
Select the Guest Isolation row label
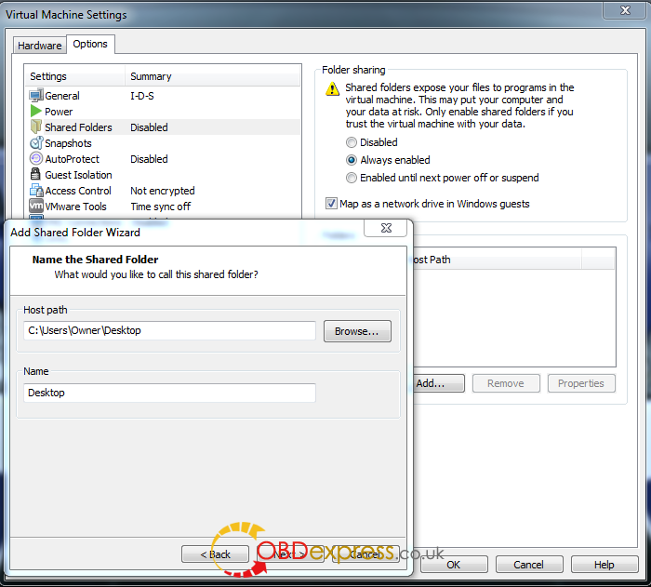(x=78, y=175)
